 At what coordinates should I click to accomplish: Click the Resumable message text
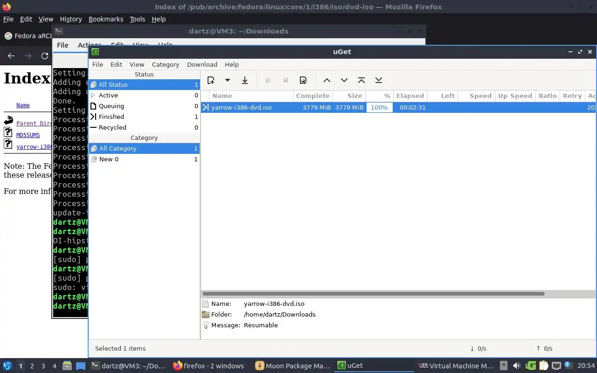click(261, 325)
